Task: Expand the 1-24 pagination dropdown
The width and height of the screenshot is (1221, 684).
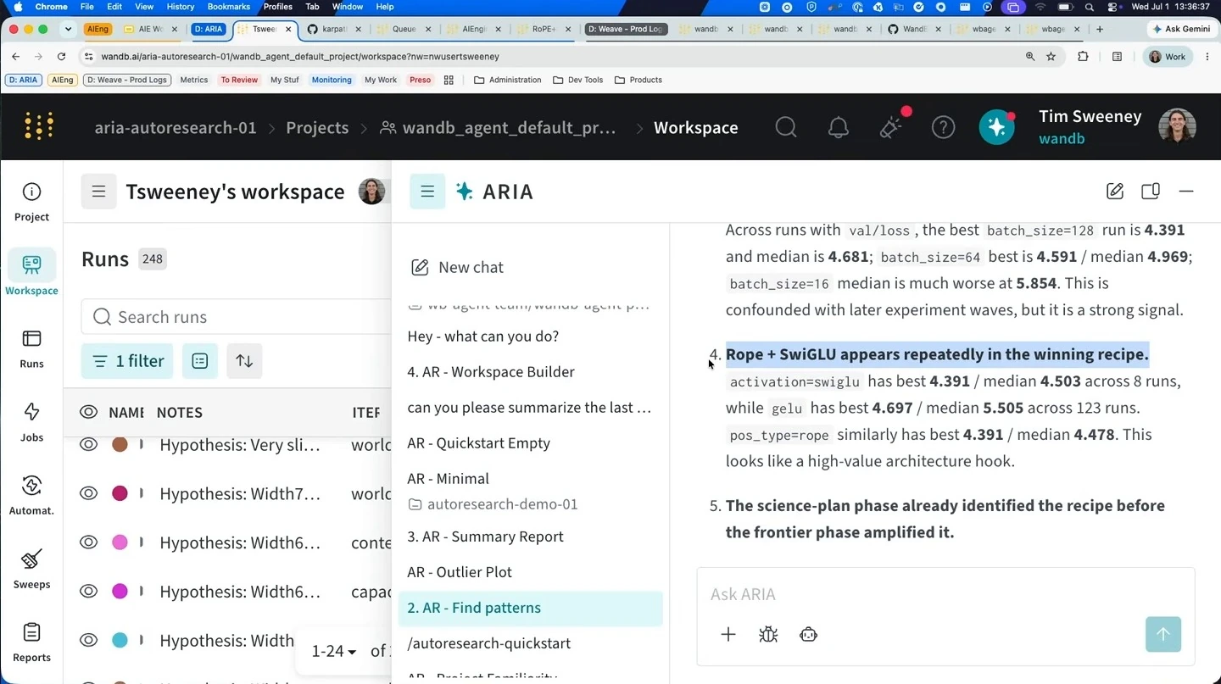Action: [334, 651]
